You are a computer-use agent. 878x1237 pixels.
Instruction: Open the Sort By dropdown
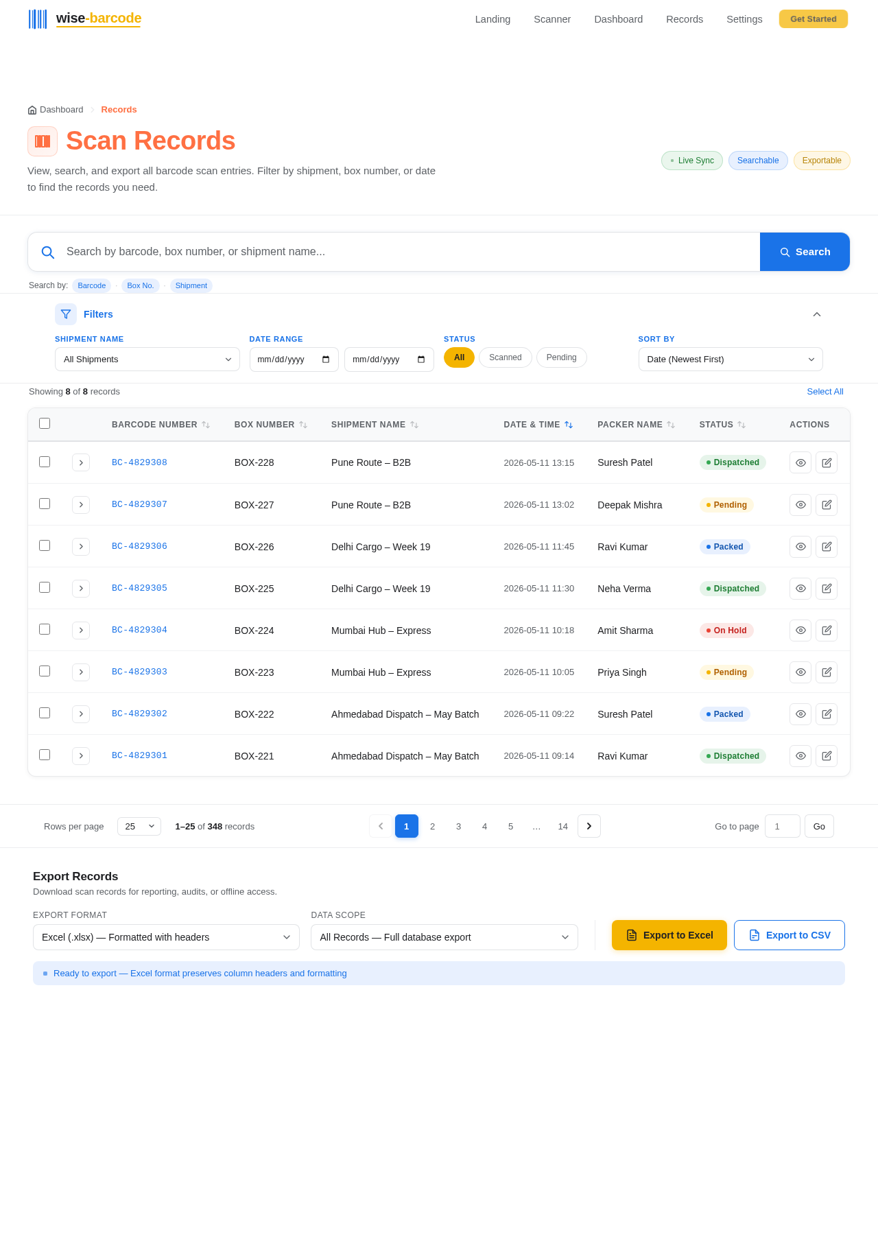[731, 360]
